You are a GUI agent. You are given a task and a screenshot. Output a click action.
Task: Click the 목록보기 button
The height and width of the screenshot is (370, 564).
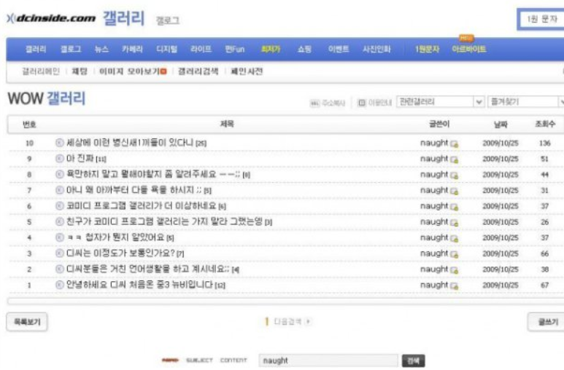point(27,322)
